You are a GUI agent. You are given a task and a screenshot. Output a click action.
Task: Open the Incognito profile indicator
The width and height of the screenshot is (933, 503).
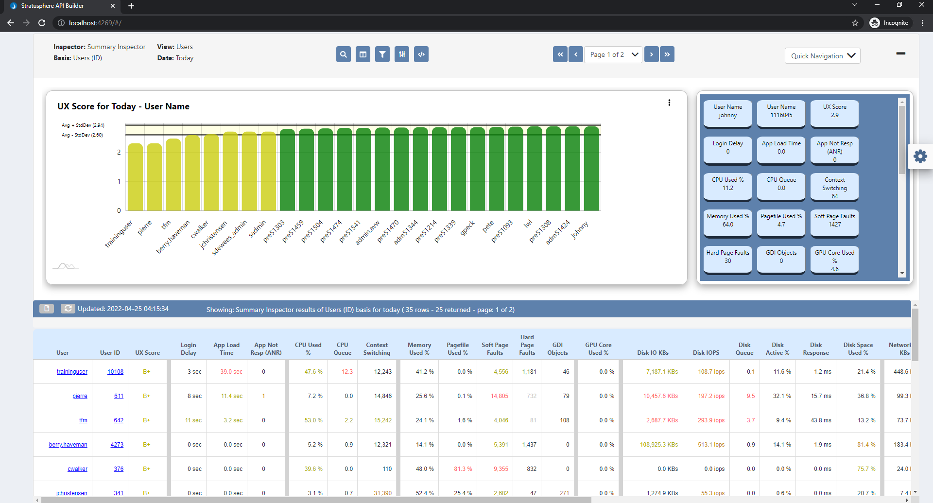[x=889, y=23]
